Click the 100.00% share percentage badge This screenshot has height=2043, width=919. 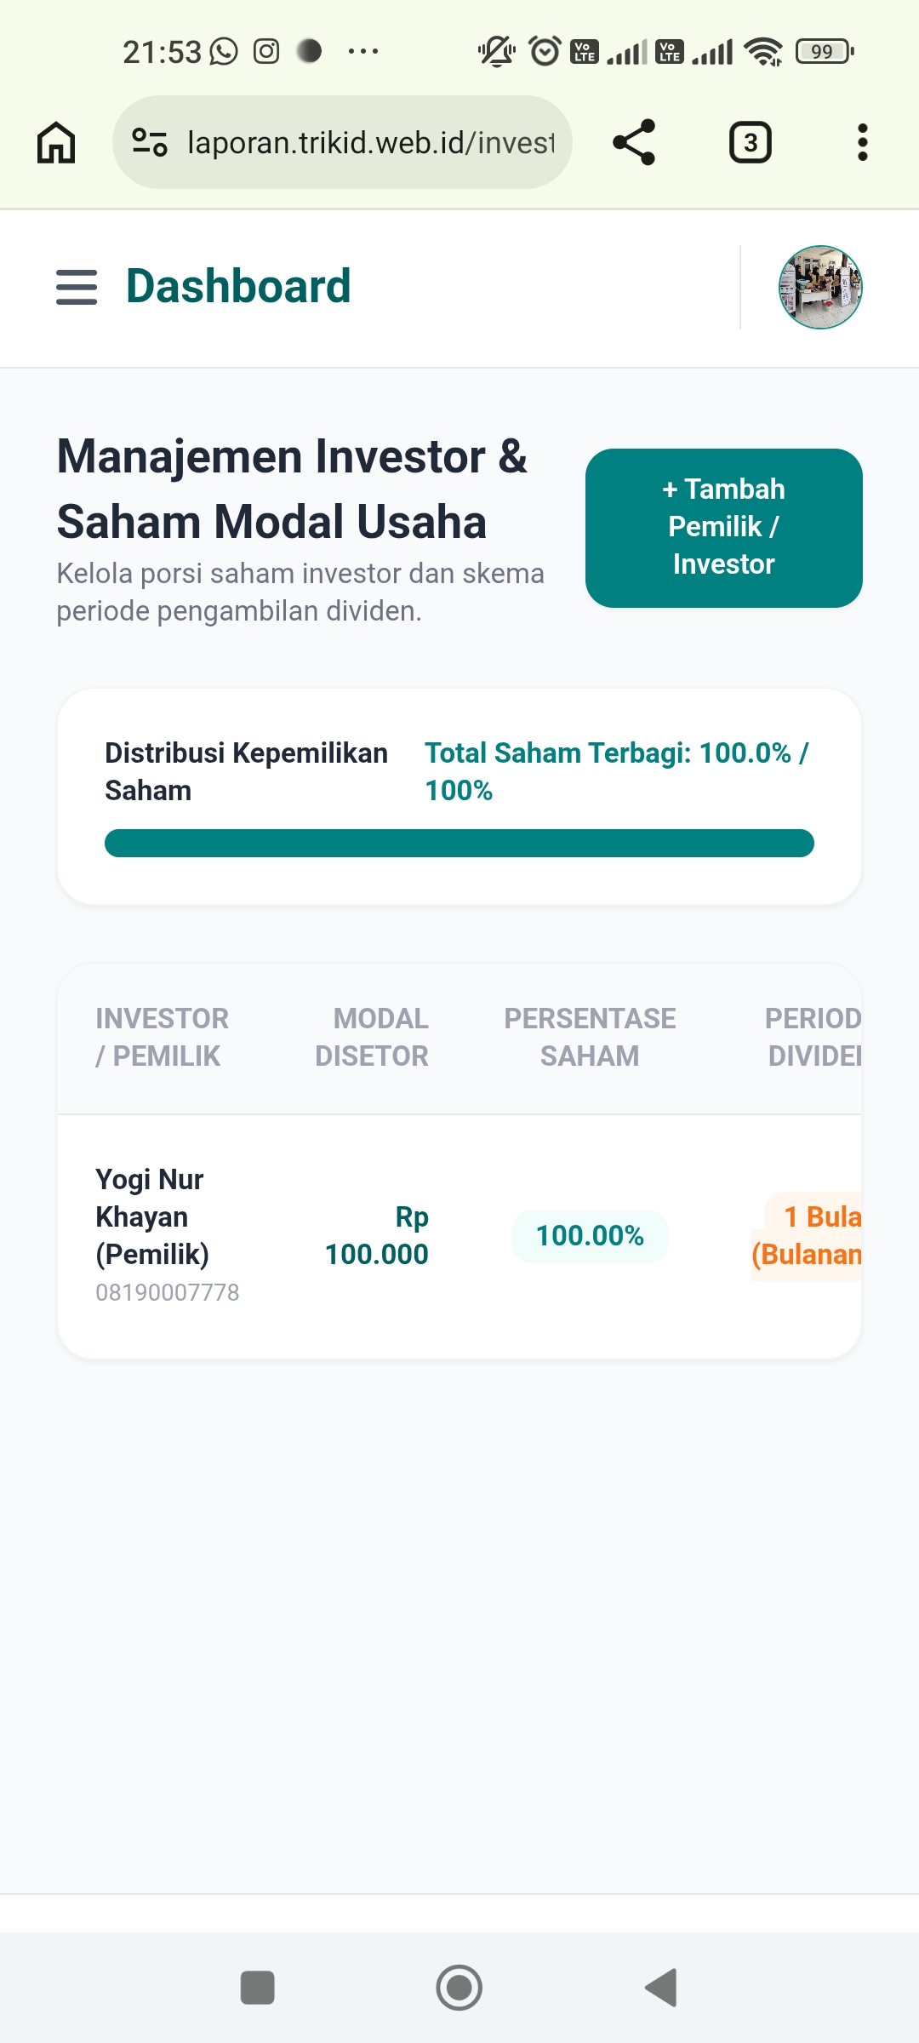pos(590,1236)
